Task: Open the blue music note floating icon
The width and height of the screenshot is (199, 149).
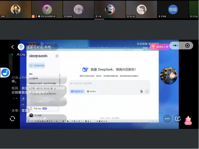Action: coord(5,72)
